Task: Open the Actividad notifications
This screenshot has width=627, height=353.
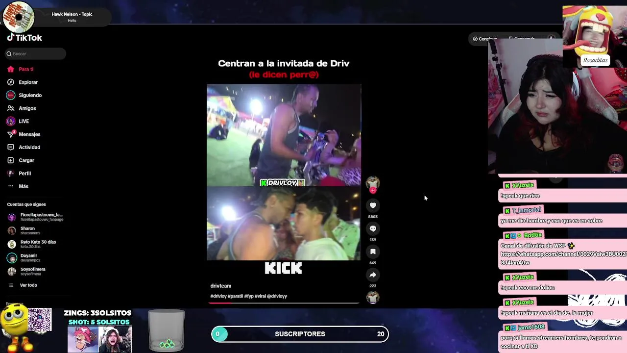Action: (x=29, y=147)
